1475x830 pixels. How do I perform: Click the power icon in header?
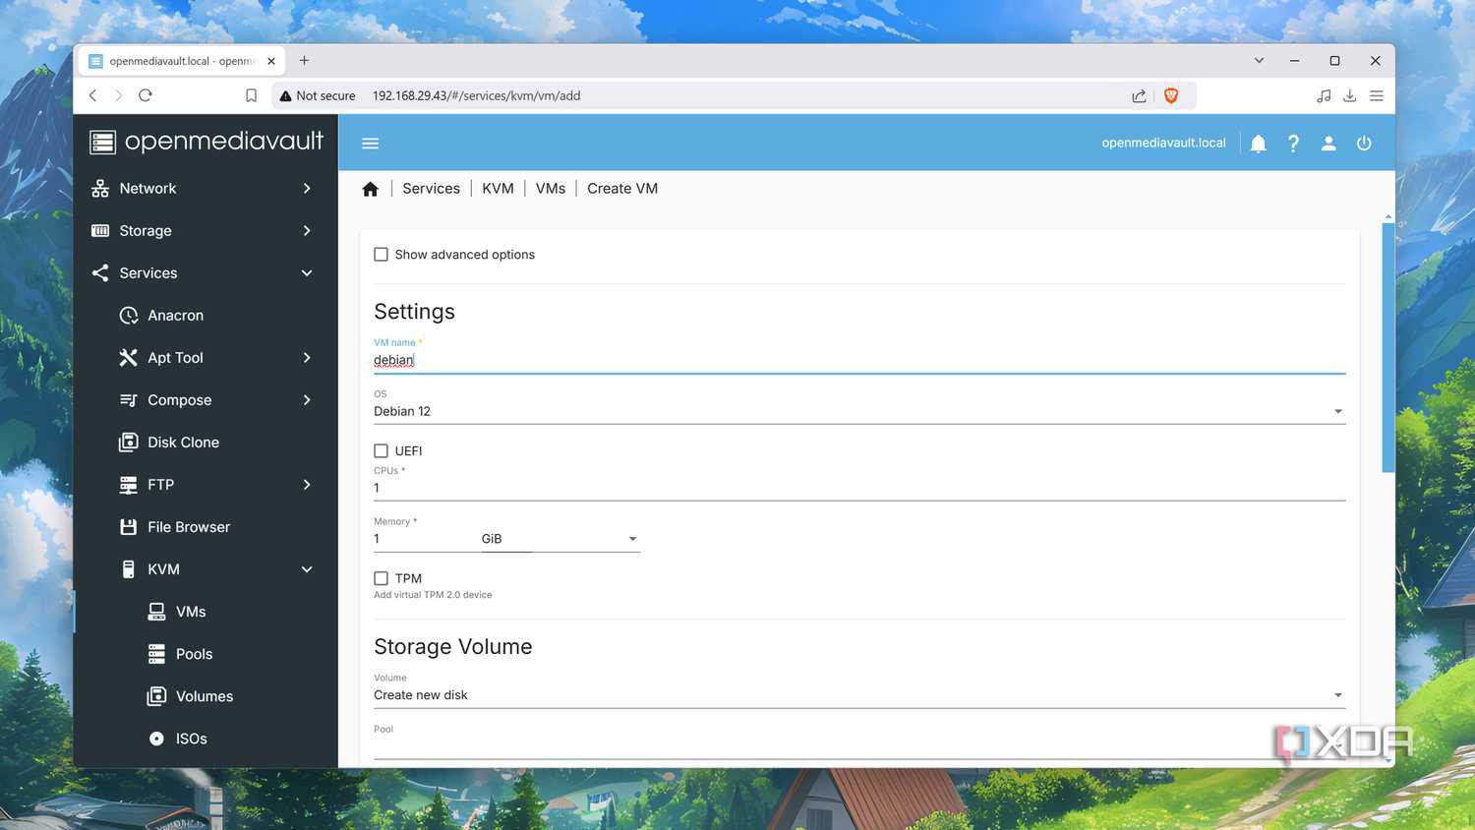[x=1364, y=144]
